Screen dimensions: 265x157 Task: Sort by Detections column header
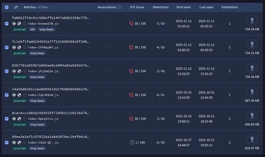click(x=161, y=7)
